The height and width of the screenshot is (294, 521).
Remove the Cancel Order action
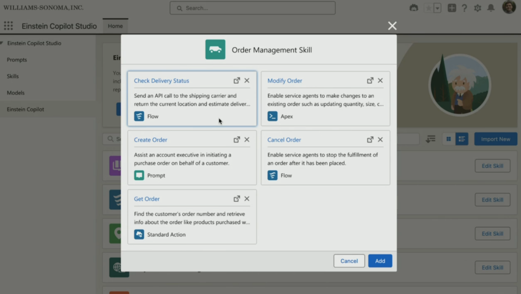(380, 140)
